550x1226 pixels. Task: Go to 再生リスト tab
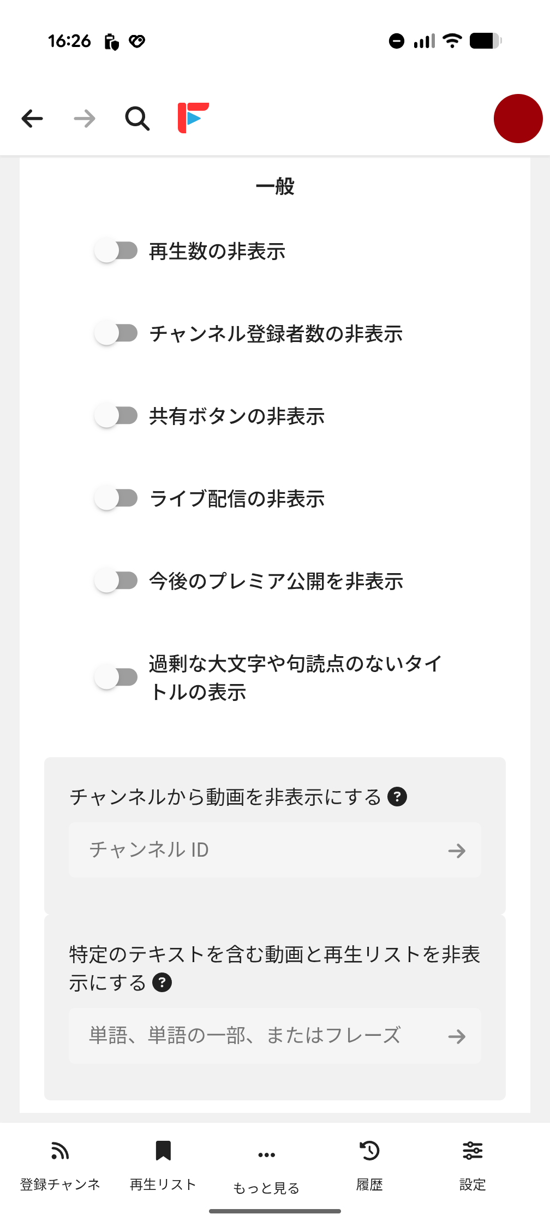coord(163,1164)
